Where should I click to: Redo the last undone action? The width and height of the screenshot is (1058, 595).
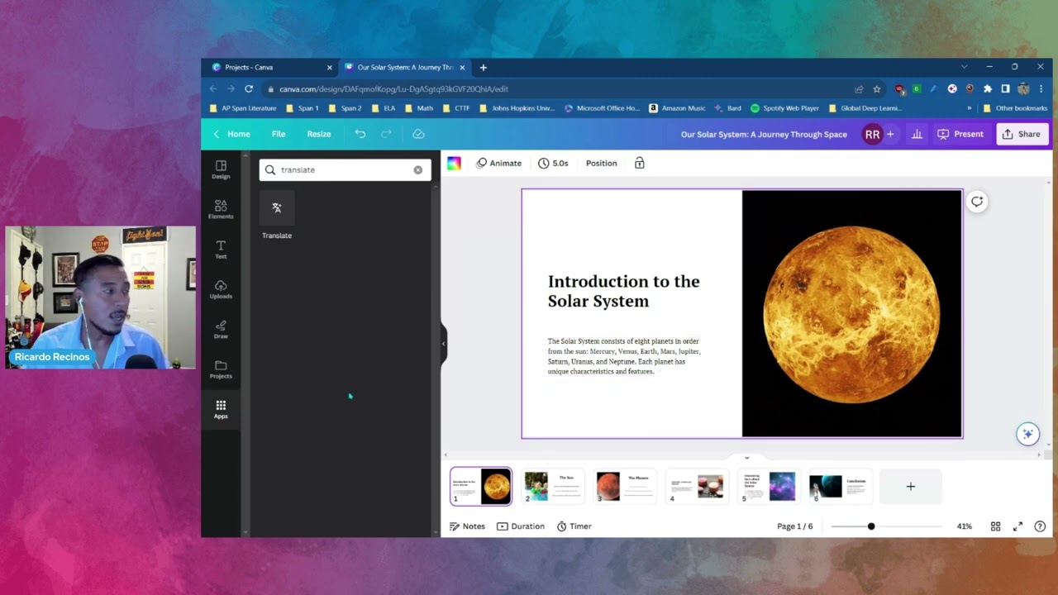pos(386,134)
